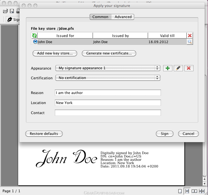The width and height of the screenshot is (208, 195).
Task: Click the save floppy disk icon
Action: (12, 11)
